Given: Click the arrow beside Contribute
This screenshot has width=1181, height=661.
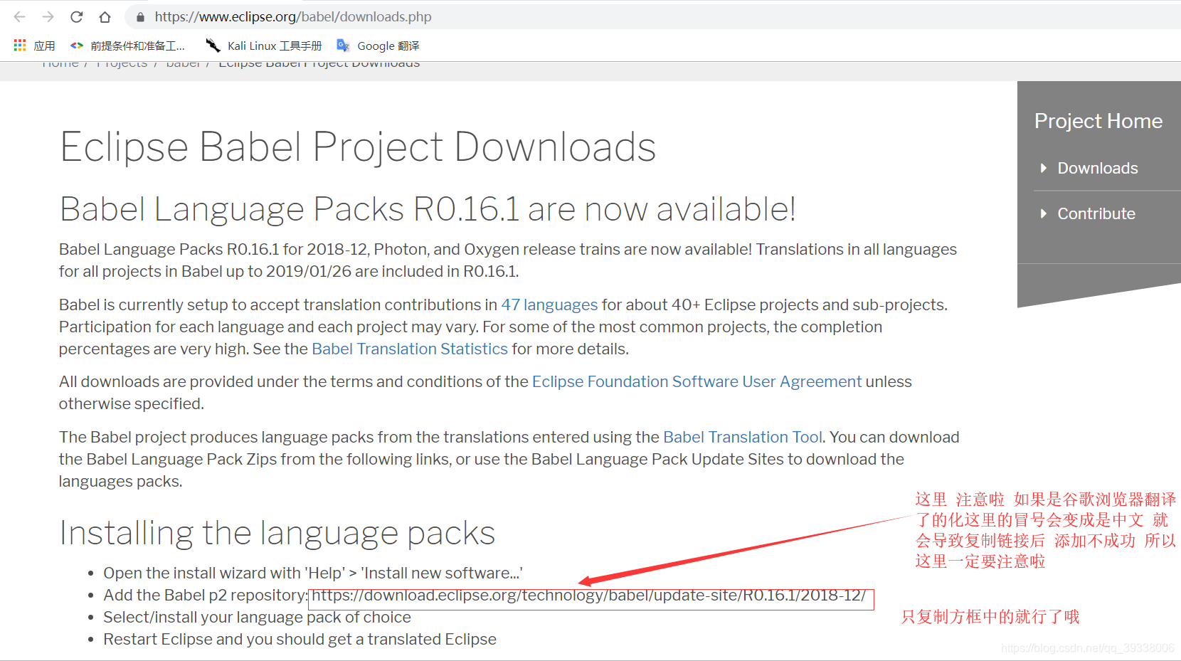Looking at the screenshot, I should [1044, 213].
